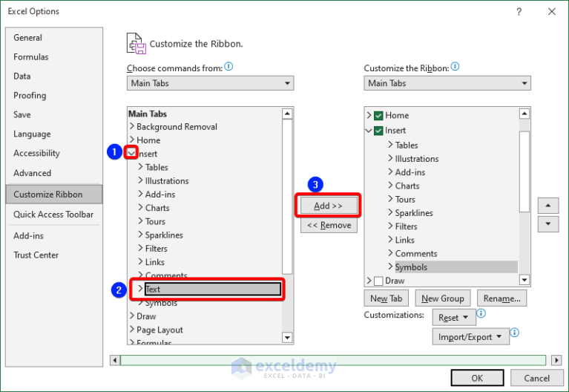
Task: Open the Customize the Ribbon dropdown
Action: pyautogui.click(x=447, y=83)
